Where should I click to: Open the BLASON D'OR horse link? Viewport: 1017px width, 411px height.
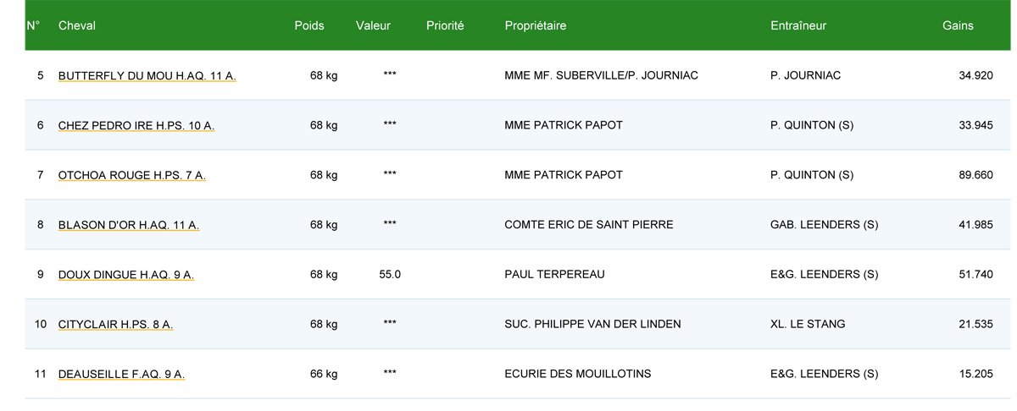point(129,225)
